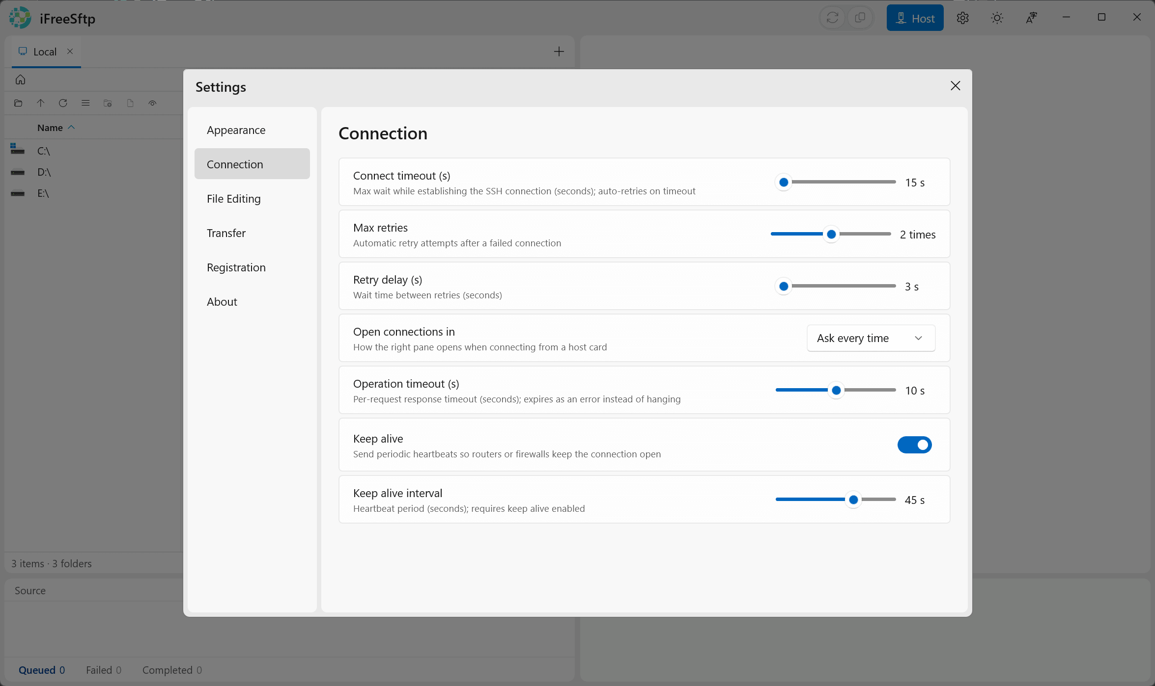Toggle hidden files eye icon
The height and width of the screenshot is (686, 1155).
pyautogui.click(x=152, y=103)
